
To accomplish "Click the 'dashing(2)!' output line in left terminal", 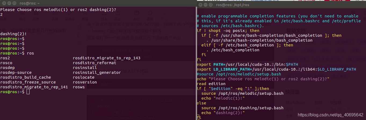I will click(x=13, y=34).
